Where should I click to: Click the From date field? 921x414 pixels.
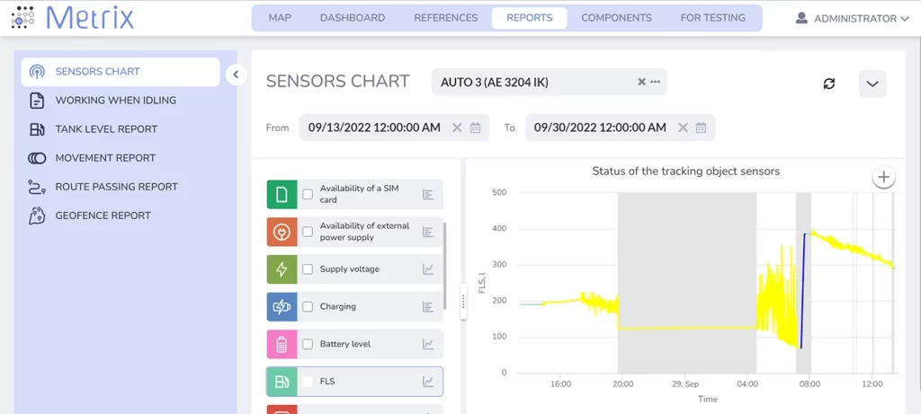point(394,128)
